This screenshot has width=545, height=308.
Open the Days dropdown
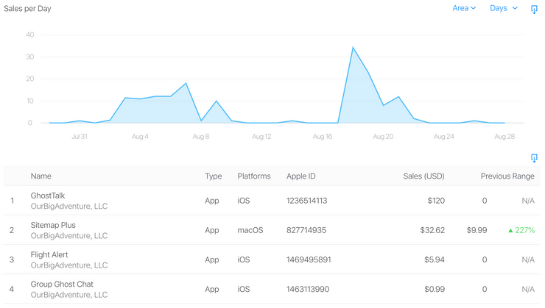coord(504,8)
